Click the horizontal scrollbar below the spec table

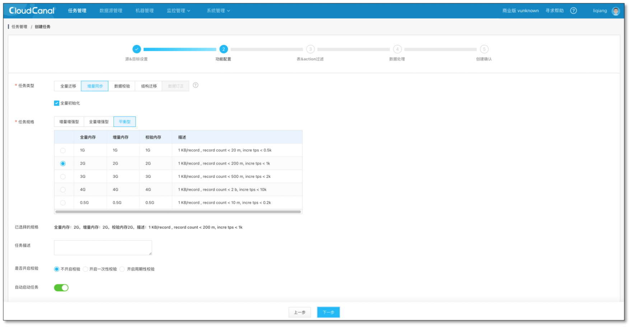point(178,211)
